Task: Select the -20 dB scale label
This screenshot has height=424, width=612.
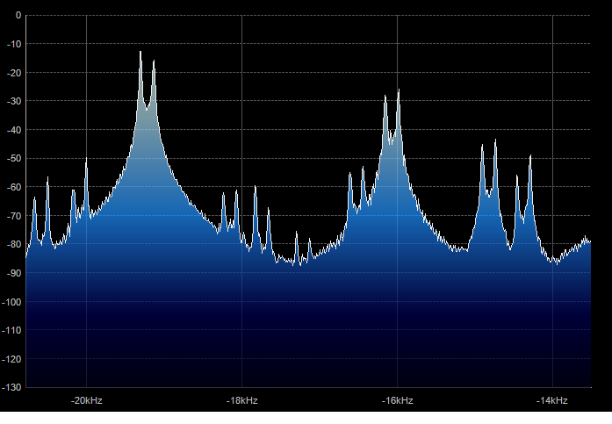Action: tap(14, 73)
